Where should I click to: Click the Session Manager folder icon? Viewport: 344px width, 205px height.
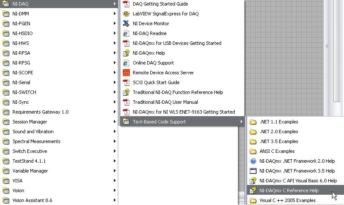pyautogui.click(x=6, y=122)
